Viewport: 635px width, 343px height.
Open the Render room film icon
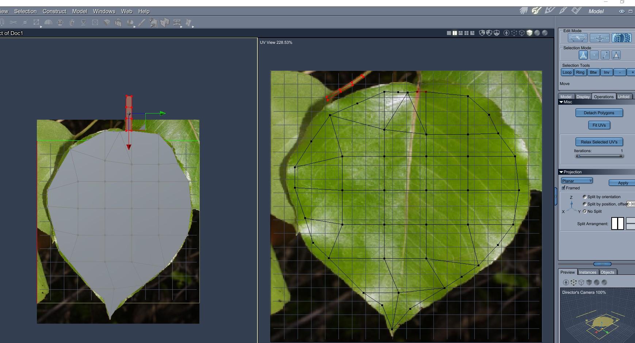[x=576, y=11]
